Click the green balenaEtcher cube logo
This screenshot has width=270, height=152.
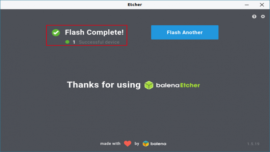tap(149, 85)
